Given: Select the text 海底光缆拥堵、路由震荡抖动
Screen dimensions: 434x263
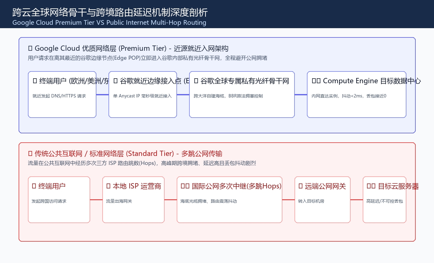Looking at the screenshot, I should click(x=209, y=201).
